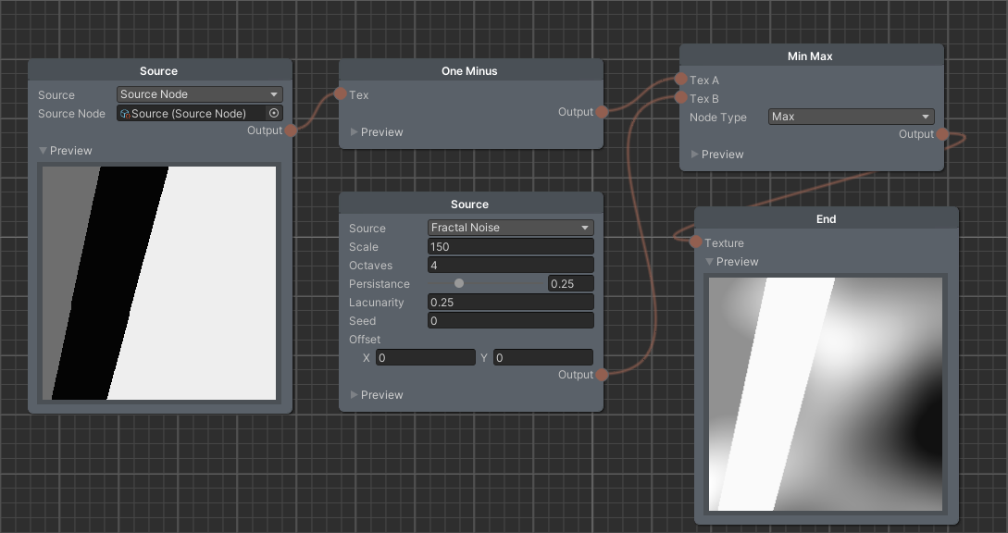Click the Min Max Tex A port
The width and height of the screenshot is (1008, 533).
pyautogui.click(x=680, y=81)
